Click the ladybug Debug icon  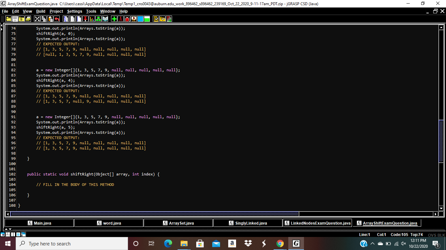pos(127,19)
